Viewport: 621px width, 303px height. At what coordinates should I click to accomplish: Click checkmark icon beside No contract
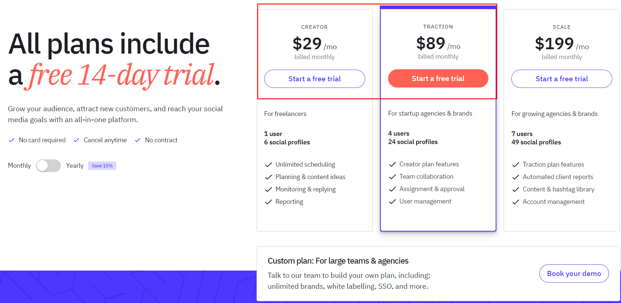tap(138, 140)
